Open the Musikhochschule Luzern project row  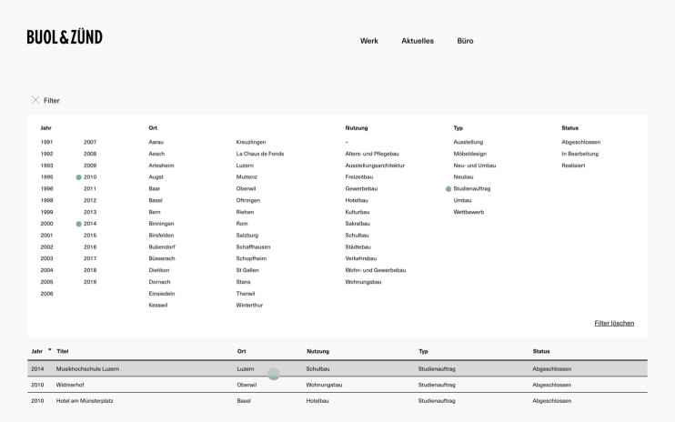coord(88,369)
